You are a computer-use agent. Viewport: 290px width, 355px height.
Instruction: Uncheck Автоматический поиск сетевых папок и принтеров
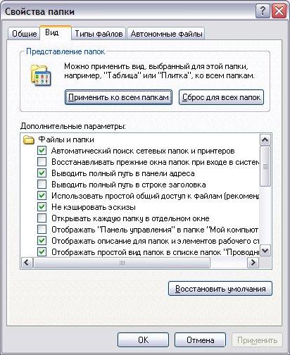coord(42,151)
